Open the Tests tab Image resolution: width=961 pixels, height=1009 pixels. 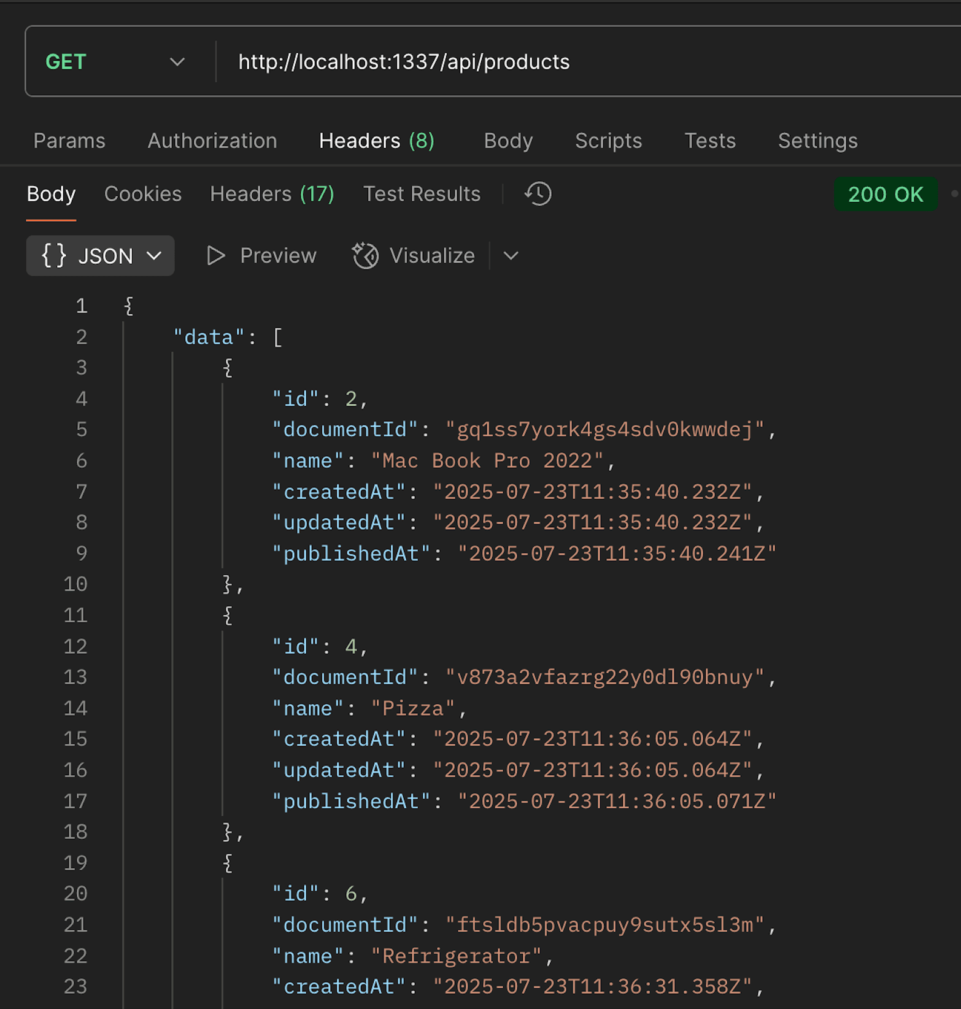click(x=709, y=141)
